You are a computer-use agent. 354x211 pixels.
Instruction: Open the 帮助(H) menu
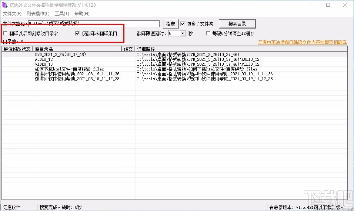point(82,14)
